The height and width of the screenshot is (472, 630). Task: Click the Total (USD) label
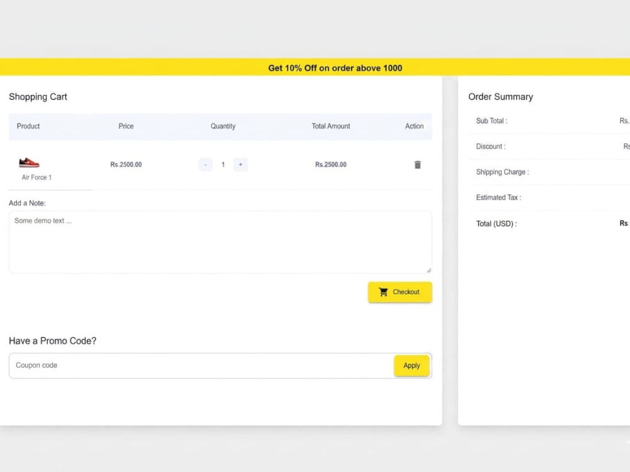coord(496,223)
